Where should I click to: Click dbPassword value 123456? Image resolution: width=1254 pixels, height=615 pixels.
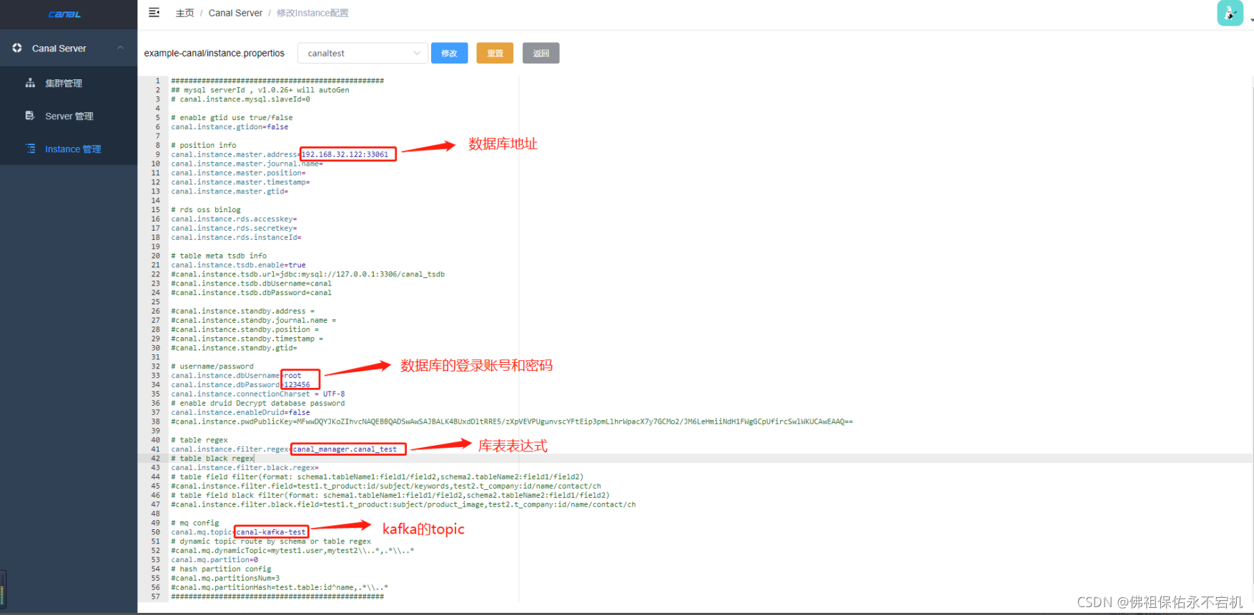coord(297,385)
